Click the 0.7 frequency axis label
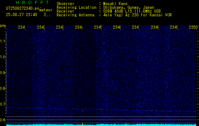Viewport: 199px width, 126px height. [3, 104]
